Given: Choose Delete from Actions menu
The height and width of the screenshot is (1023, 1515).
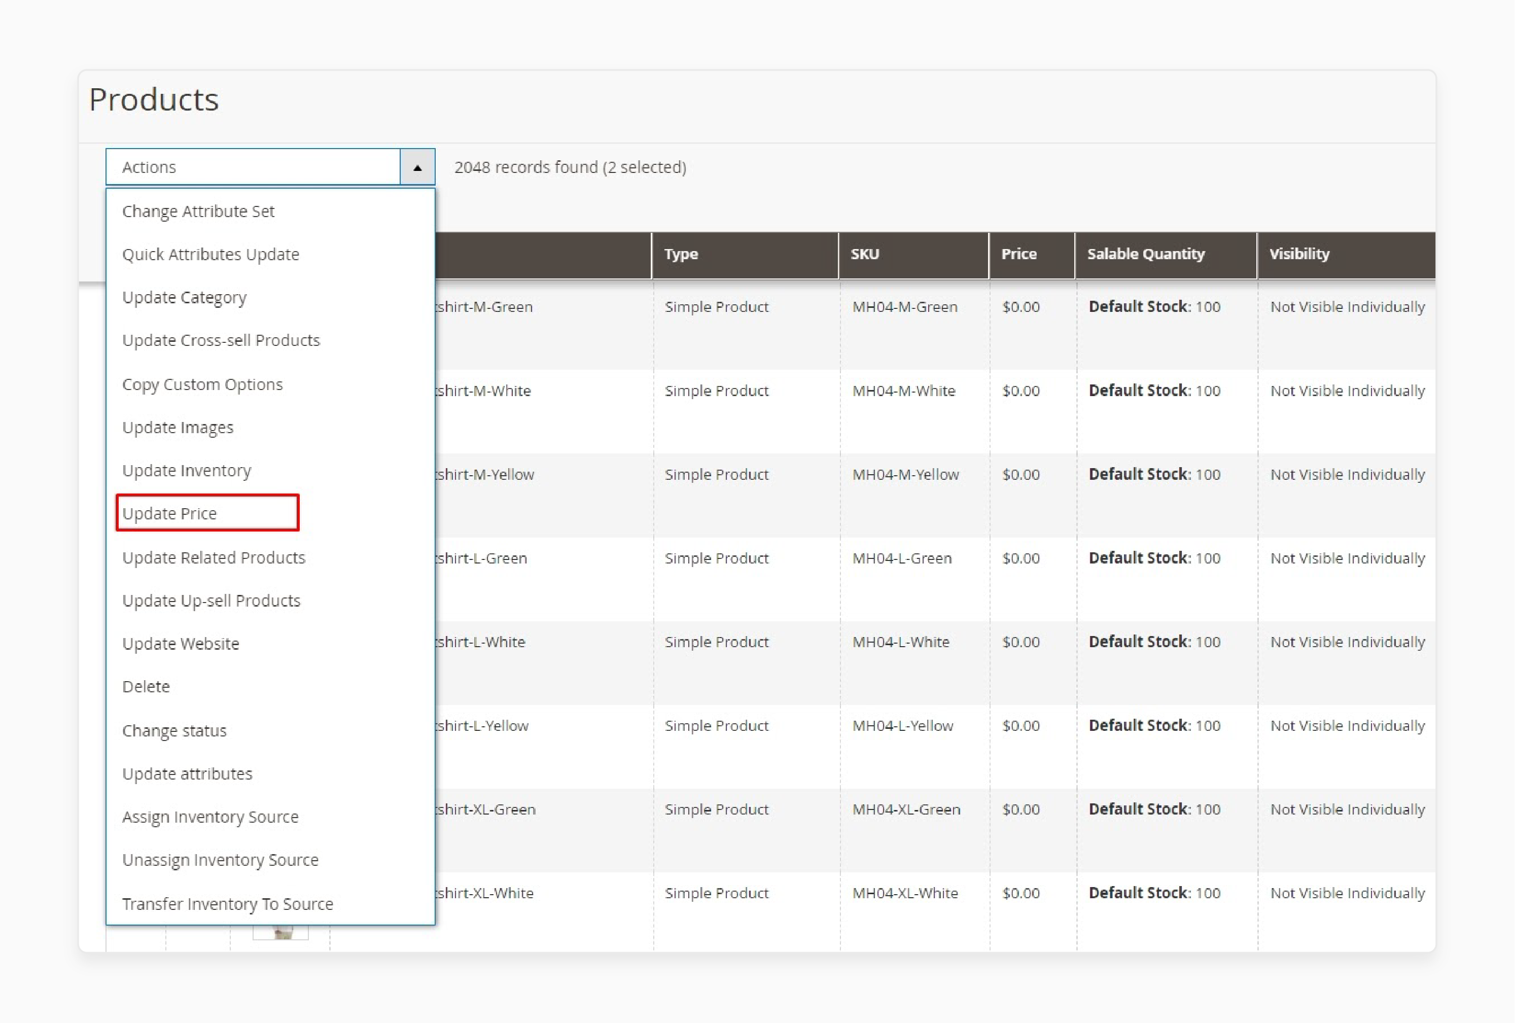Looking at the screenshot, I should tap(146, 687).
